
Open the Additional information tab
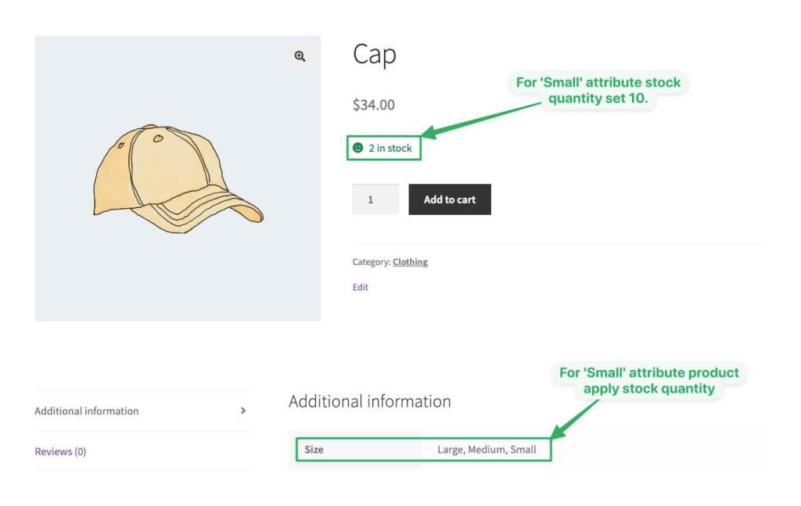(x=87, y=411)
